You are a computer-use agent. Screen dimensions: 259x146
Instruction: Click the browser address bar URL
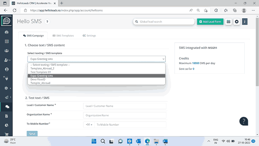[66, 10]
